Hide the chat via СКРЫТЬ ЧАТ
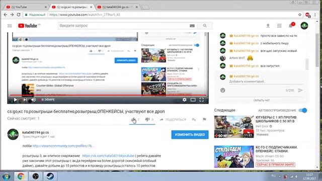 (262, 101)
